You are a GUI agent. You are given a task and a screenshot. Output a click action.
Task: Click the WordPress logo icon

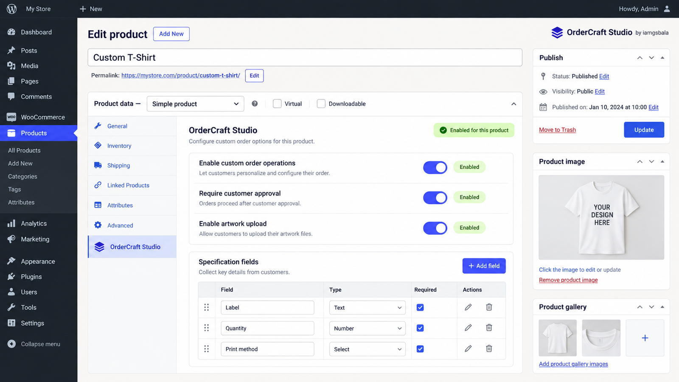click(12, 8)
